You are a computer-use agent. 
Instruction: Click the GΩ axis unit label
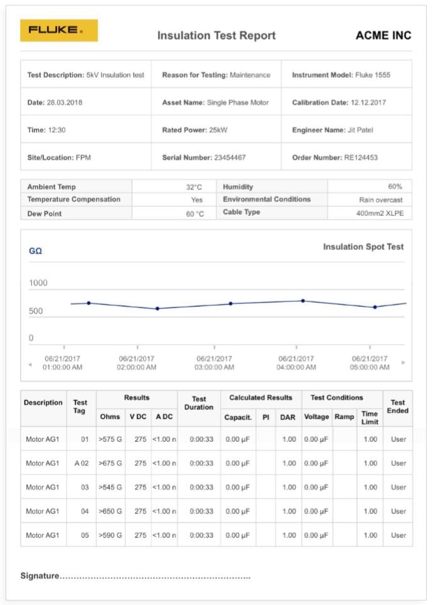click(36, 251)
